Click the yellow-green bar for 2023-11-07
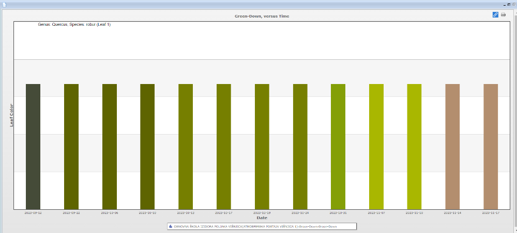The image size is (517, 233). coord(376,146)
